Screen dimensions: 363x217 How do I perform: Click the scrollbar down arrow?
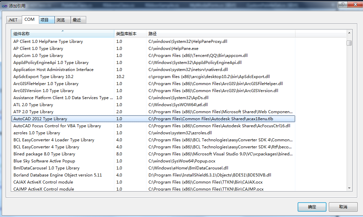[349, 188]
